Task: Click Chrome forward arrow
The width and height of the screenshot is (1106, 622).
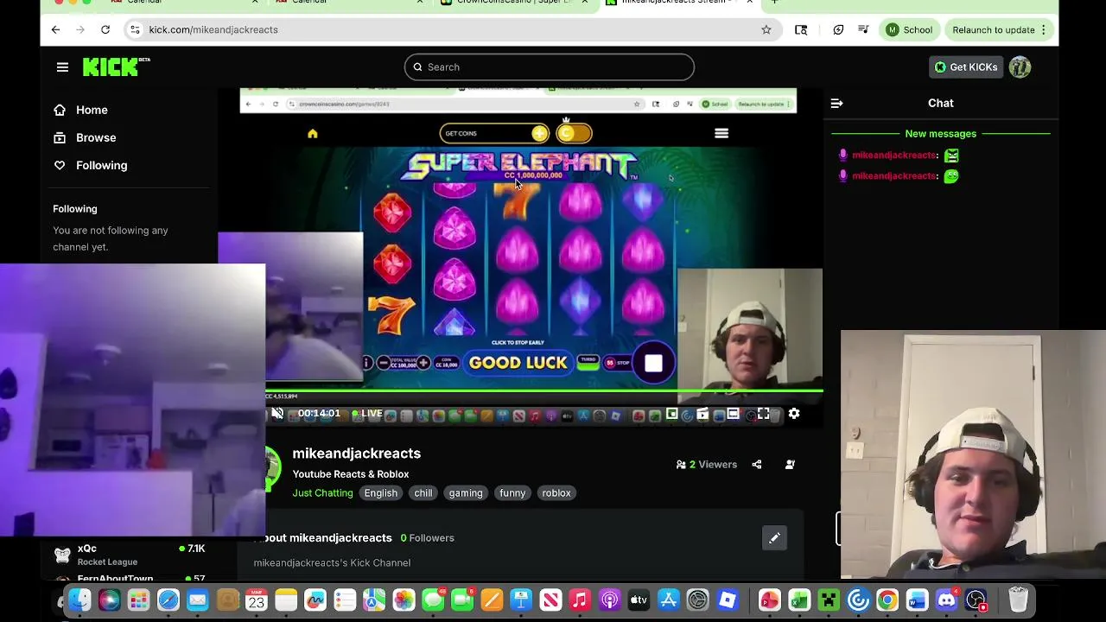Action: tap(80, 29)
